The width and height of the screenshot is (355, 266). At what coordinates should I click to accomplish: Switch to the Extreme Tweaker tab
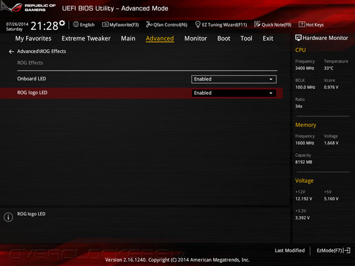coord(86,38)
